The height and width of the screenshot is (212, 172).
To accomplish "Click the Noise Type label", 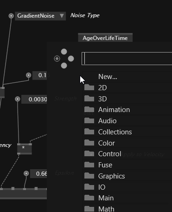I will point(85,15).
